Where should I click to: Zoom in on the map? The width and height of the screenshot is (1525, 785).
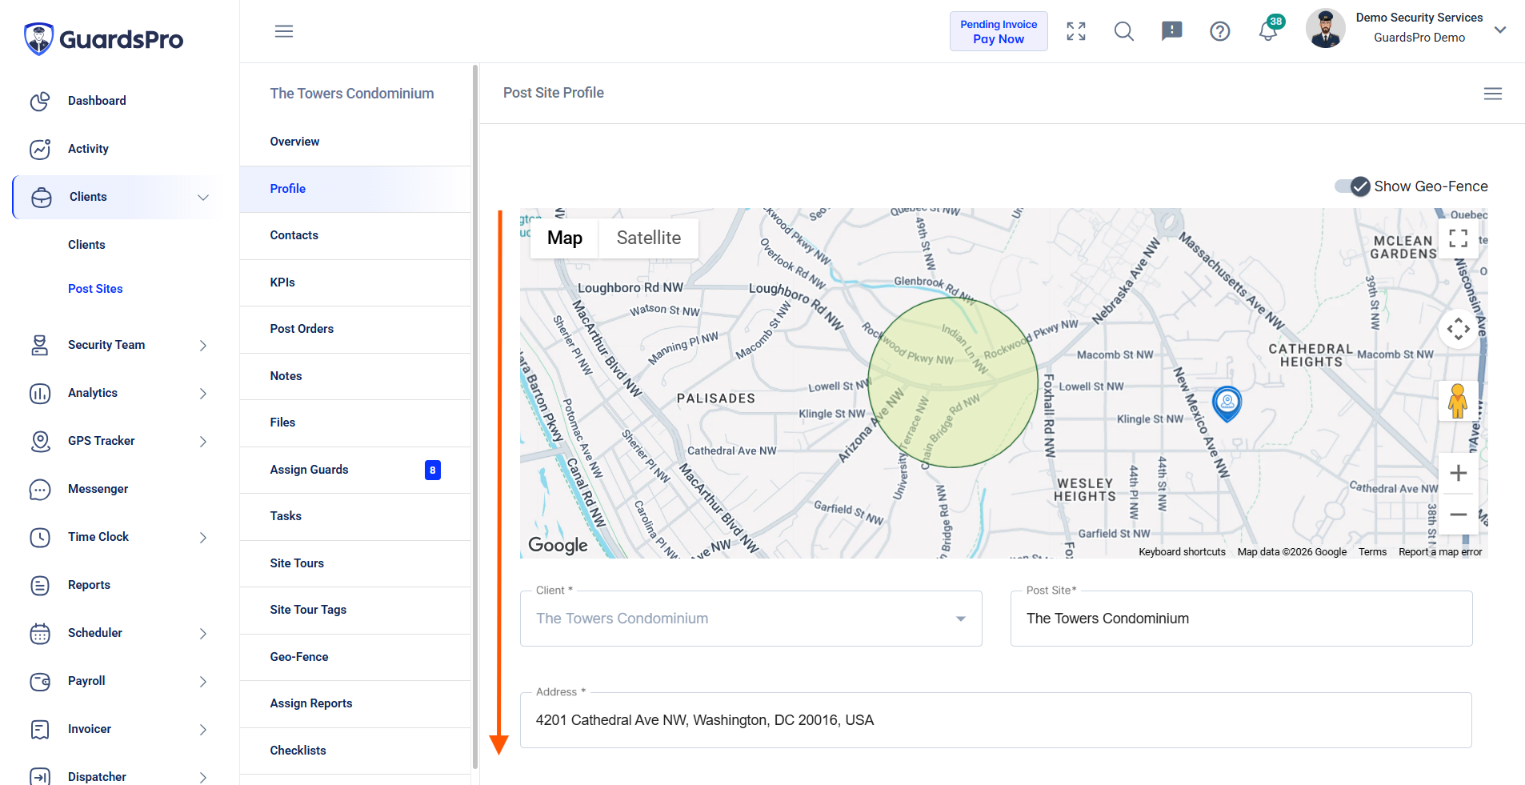[1459, 473]
